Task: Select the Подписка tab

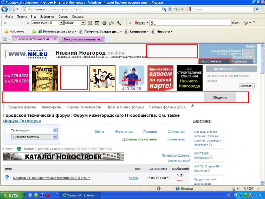Action: (239, 61)
